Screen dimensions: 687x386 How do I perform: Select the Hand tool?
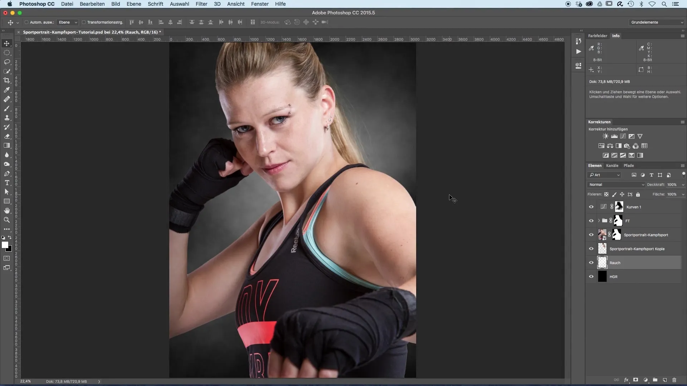point(7,211)
